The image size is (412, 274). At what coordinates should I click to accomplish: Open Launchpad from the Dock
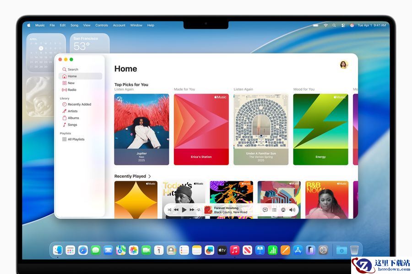pos(70,250)
